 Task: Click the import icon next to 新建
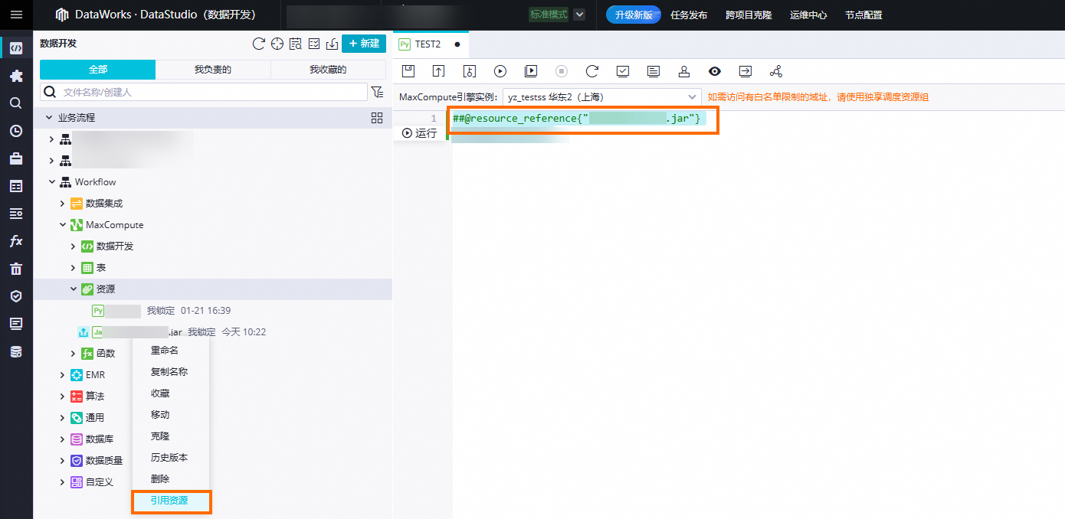pyautogui.click(x=333, y=44)
